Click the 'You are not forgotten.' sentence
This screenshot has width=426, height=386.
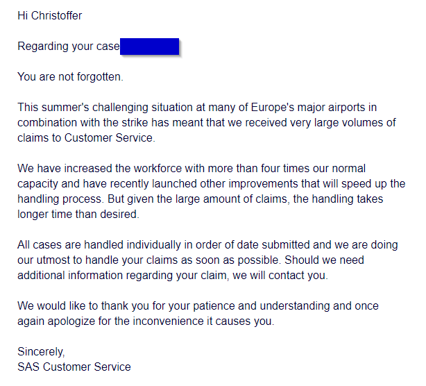pyautogui.click(x=70, y=76)
